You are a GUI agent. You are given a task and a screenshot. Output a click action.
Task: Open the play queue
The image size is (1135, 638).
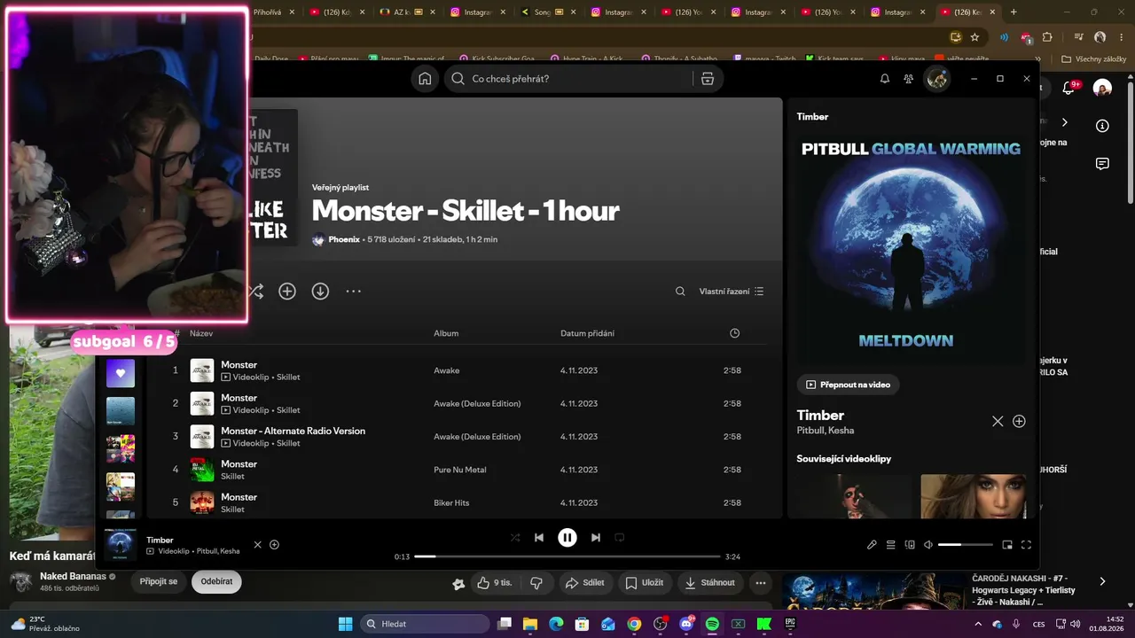(x=891, y=545)
